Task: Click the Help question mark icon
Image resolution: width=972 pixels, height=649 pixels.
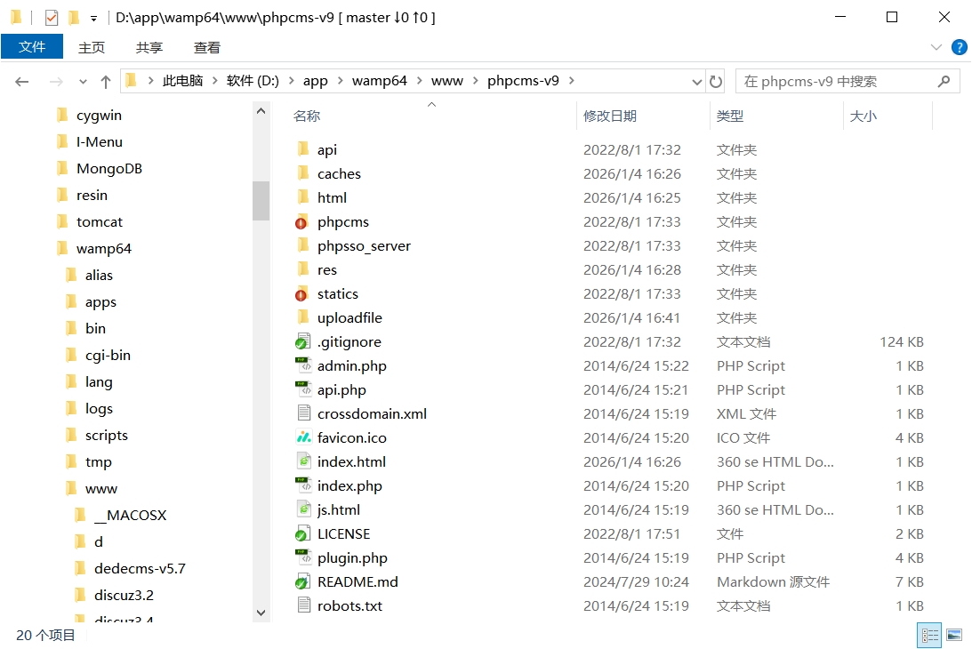Action: (x=959, y=47)
